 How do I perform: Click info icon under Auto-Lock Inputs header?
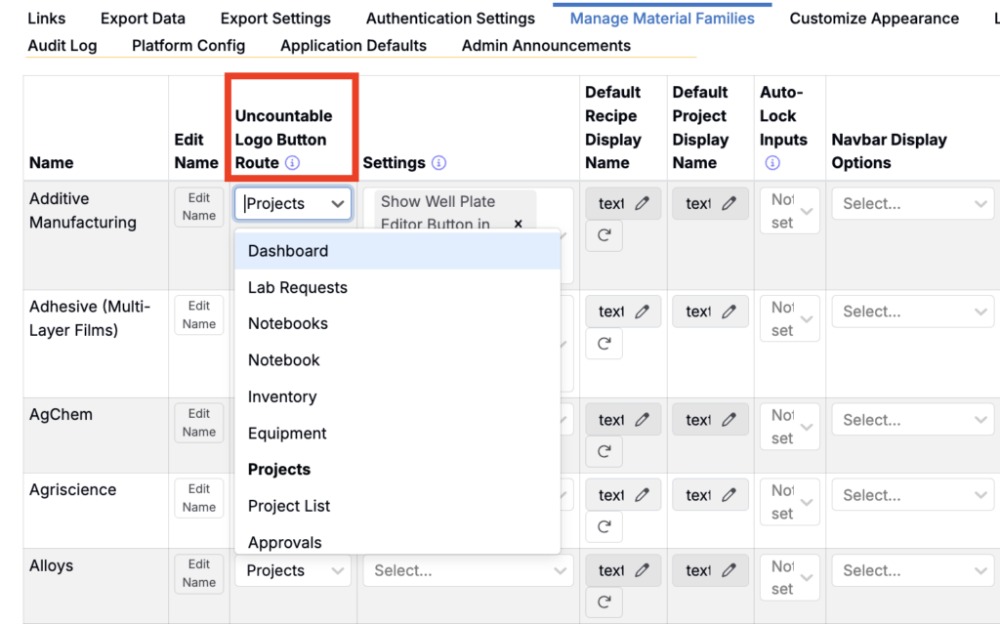click(772, 163)
